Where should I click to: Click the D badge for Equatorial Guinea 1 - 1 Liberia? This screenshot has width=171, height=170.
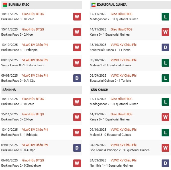pos(165,48)
